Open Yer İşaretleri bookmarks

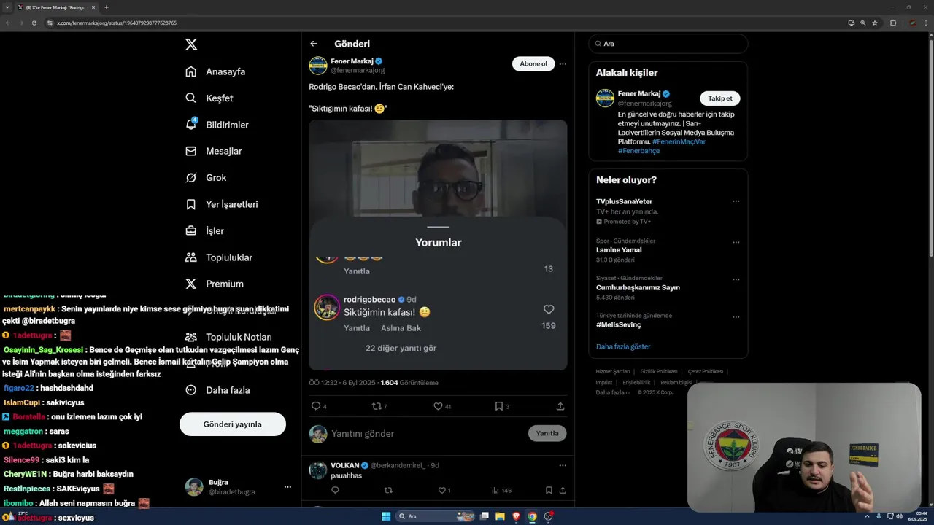point(222,204)
